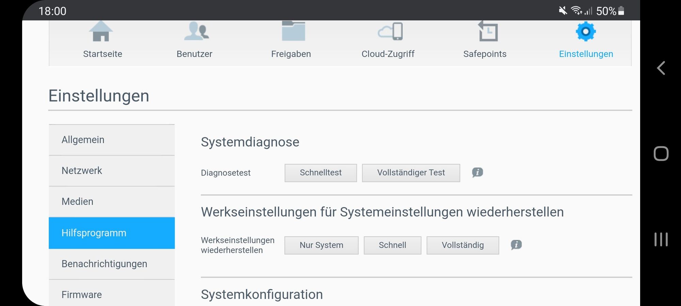Run the Vollständiger Test diagnosis
Viewport: 681px width, 306px height.
(x=411, y=173)
